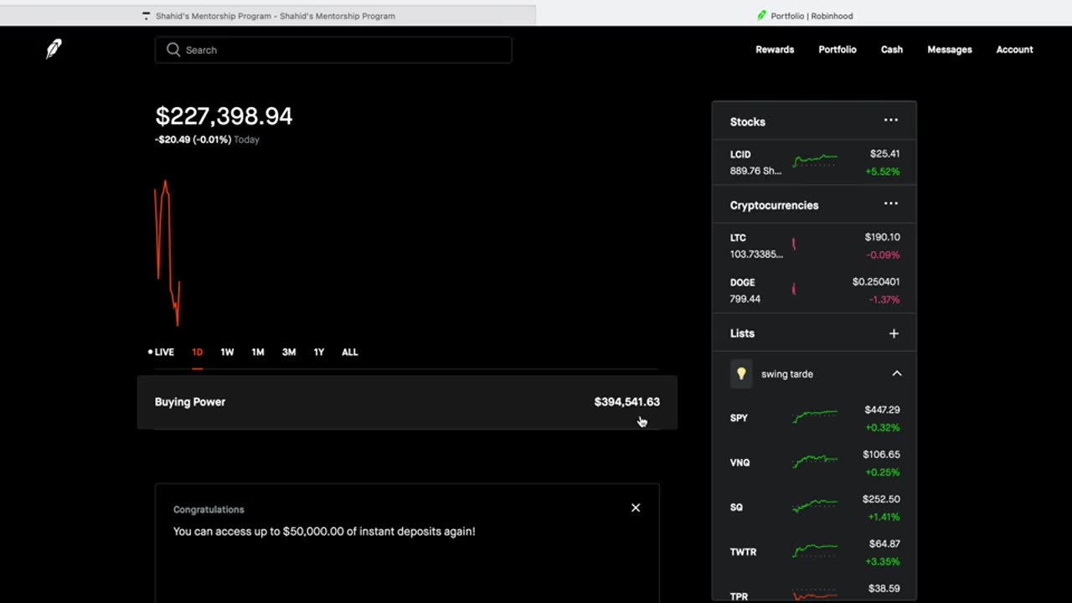The height and width of the screenshot is (603, 1072).
Task: Click the Robinhood tab favicon
Action: [762, 15]
